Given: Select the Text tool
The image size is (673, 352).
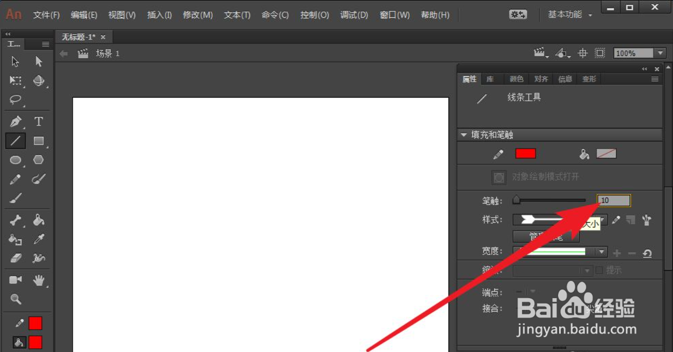Looking at the screenshot, I should [38, 121].
